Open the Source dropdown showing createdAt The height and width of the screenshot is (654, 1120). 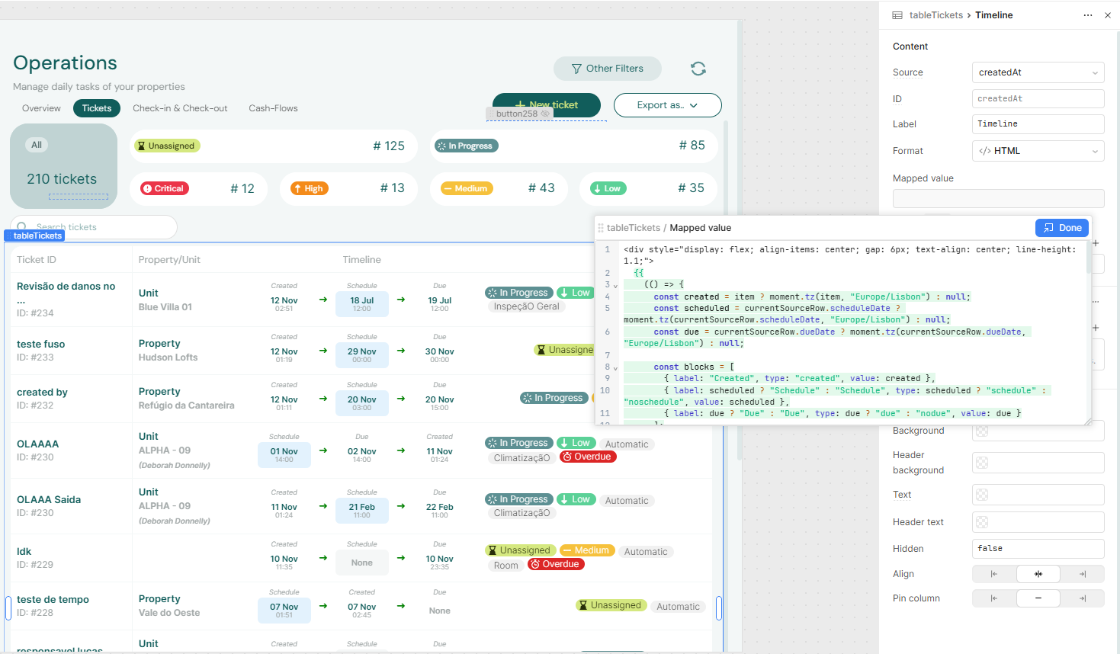(x=1038, y=72)
